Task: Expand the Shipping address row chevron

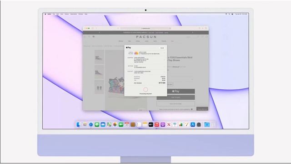Action: 164,60
